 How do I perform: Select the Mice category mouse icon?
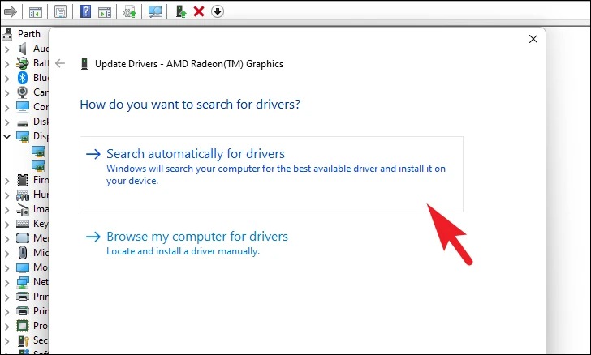22,253
